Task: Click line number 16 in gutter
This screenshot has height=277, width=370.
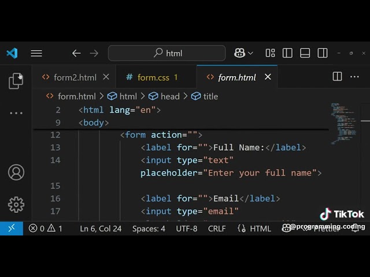Action: point(55,199)
